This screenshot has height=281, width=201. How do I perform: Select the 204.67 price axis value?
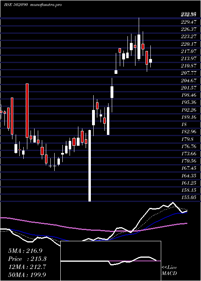189,81
